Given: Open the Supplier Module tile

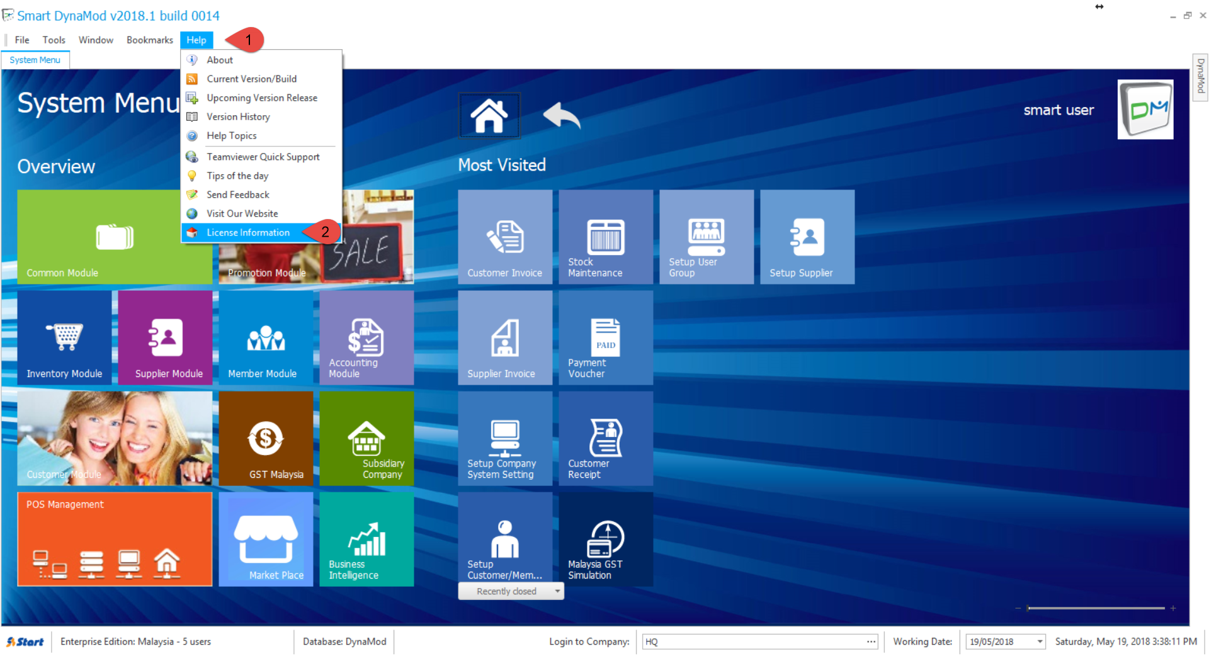Looking at the screenshot, I should pos(165,337).
